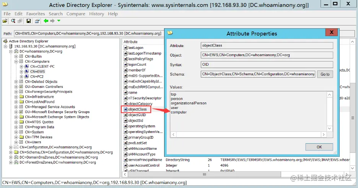The image size is (358, 188).
Task: Select the CN=PC2 computer icon
Action: coord(27,76)
